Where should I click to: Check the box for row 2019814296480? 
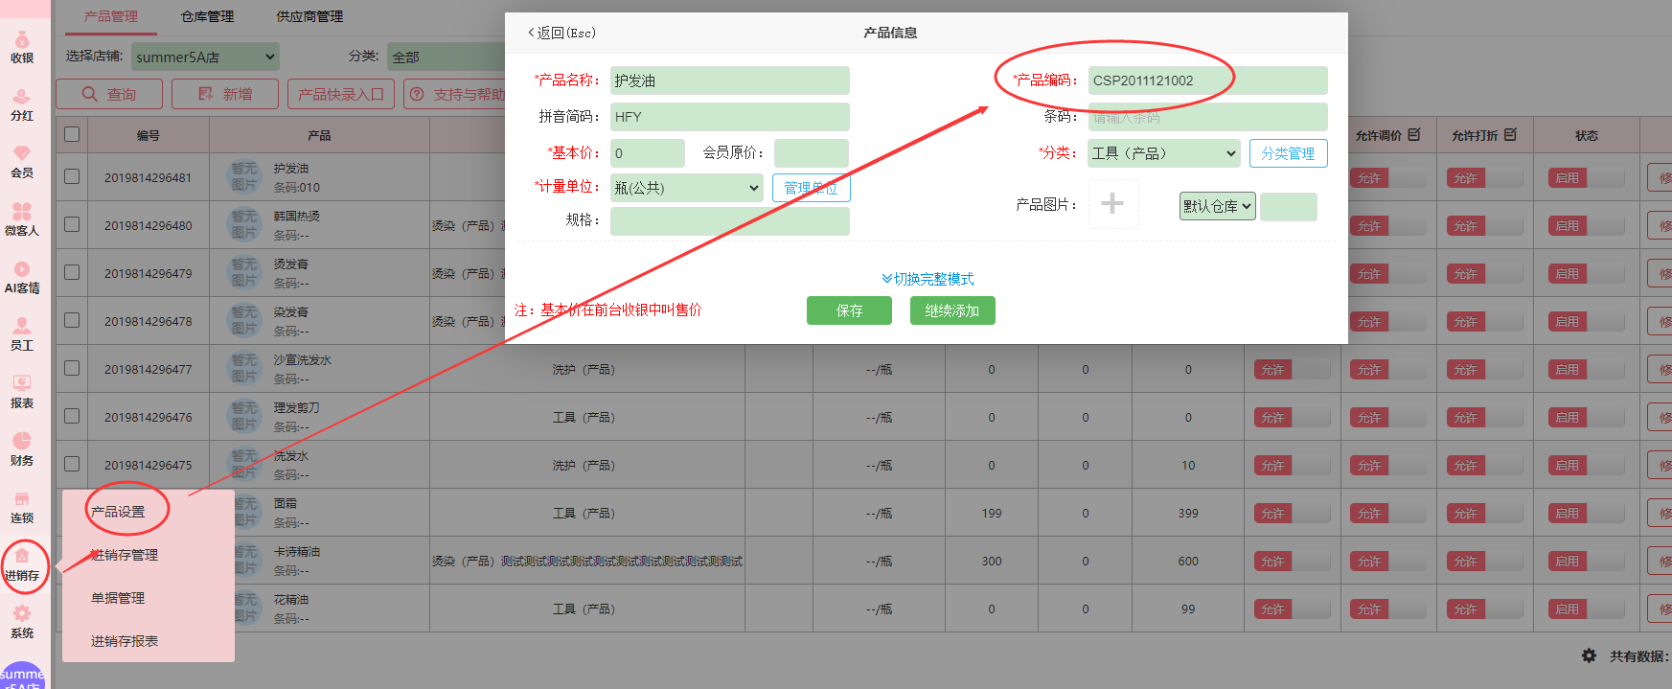72,224
